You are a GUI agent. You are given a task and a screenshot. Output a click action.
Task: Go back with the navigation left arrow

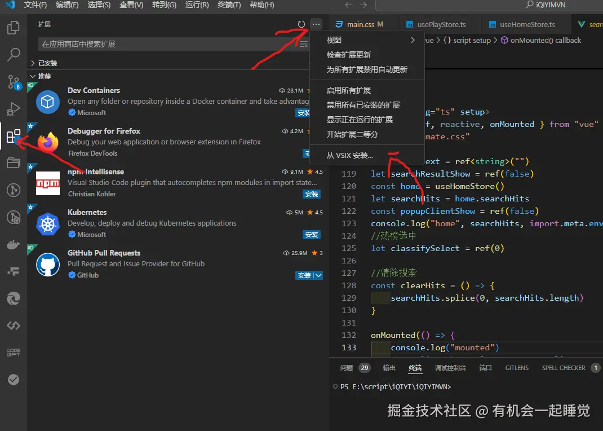pos(348,5)
